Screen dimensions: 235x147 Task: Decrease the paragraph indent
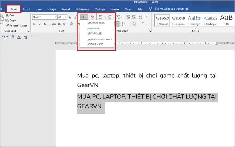coord(128,17)
